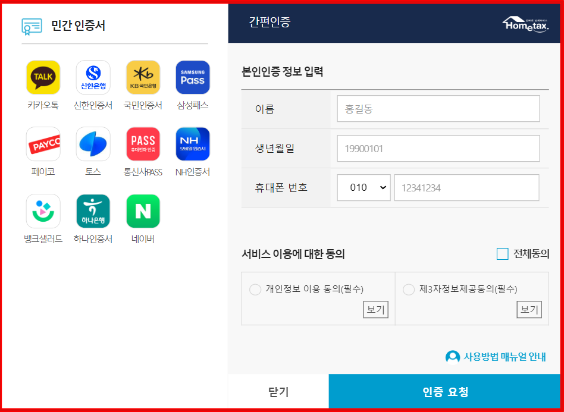Select the 개인정보 이용 동의 radio button
Image resolution: width=564 pixels, height=412 pixels.
pos(255,289)
